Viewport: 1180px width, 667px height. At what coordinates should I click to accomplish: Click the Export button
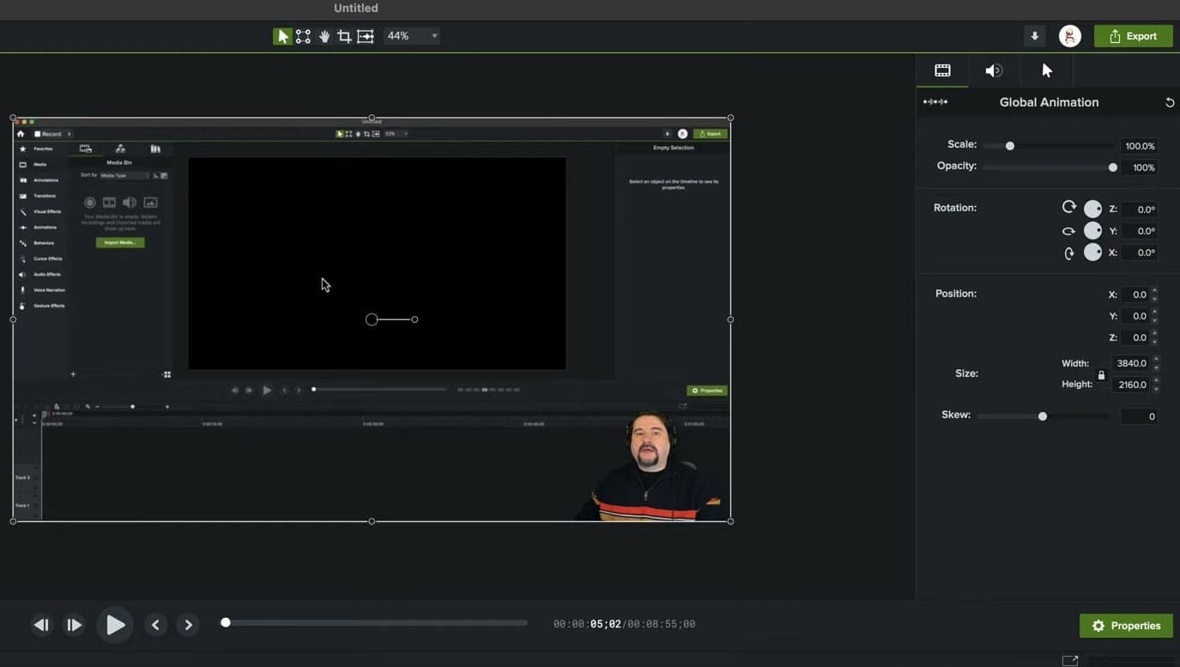(x=1134, y=35)
